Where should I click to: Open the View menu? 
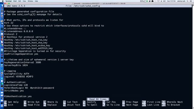coord(24,1)
